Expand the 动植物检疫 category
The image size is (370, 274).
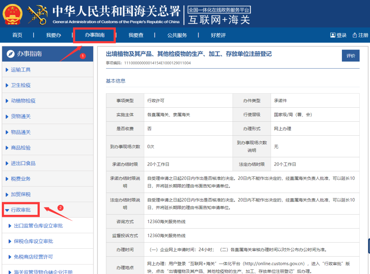[x=24, y=100]
